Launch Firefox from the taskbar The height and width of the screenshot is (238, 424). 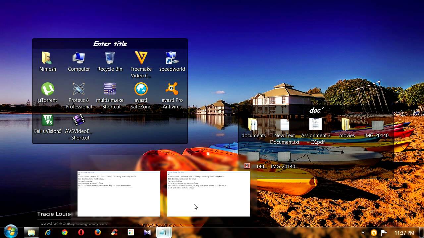pyautogui.click(x=98, y=233)
